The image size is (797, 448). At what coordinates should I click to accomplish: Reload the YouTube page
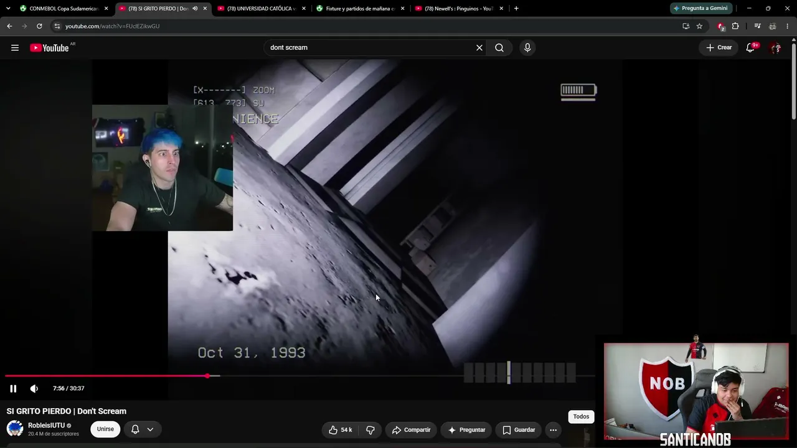[x=39, y=26]
